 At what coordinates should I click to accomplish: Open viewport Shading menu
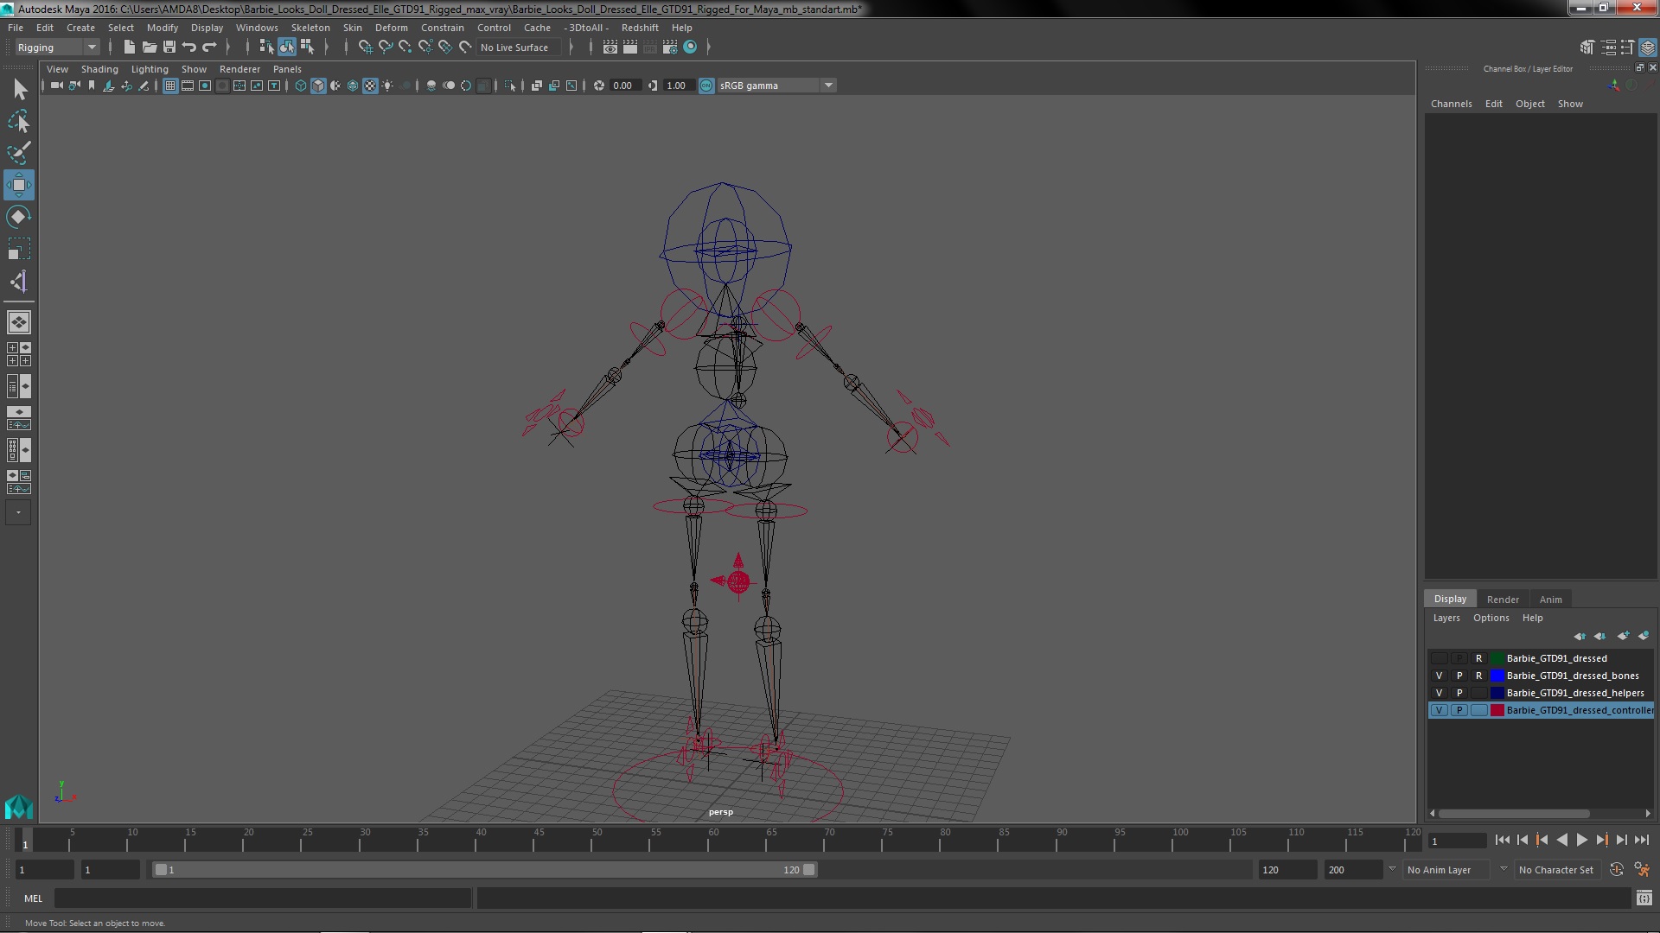coord(99,69)
